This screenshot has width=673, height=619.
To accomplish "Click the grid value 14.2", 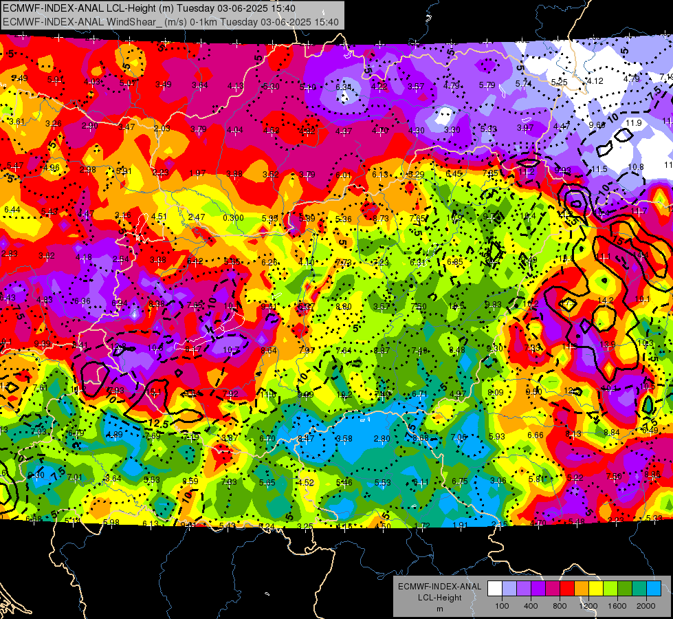I will point(605,301).
